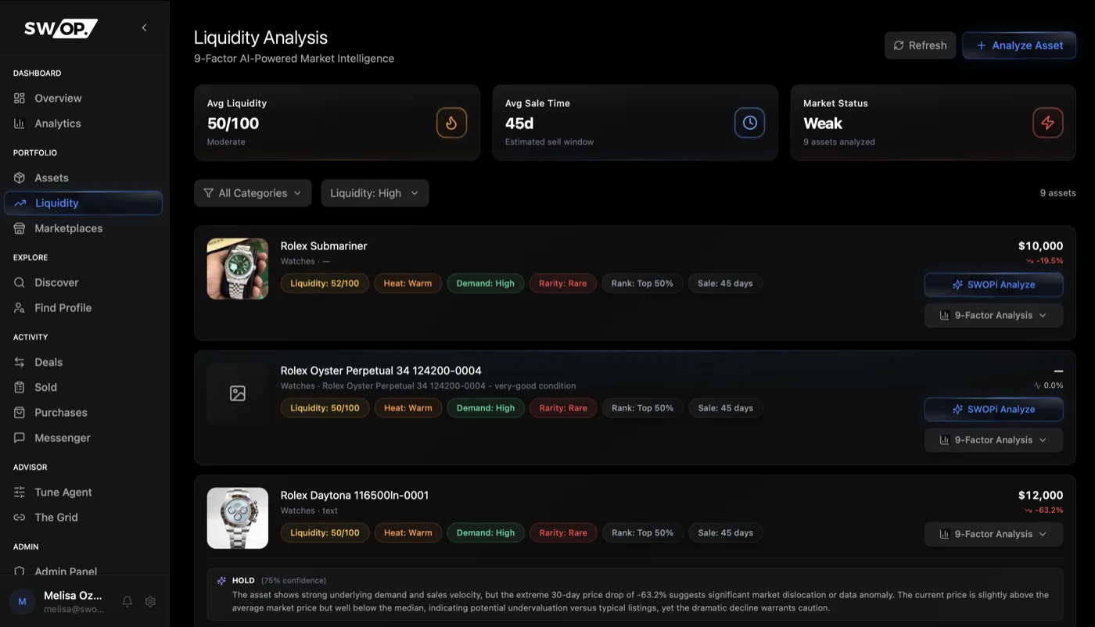Click the user avatar M
The height and width of the screenshot is (627, 1095).
click(x=22, y=602)
